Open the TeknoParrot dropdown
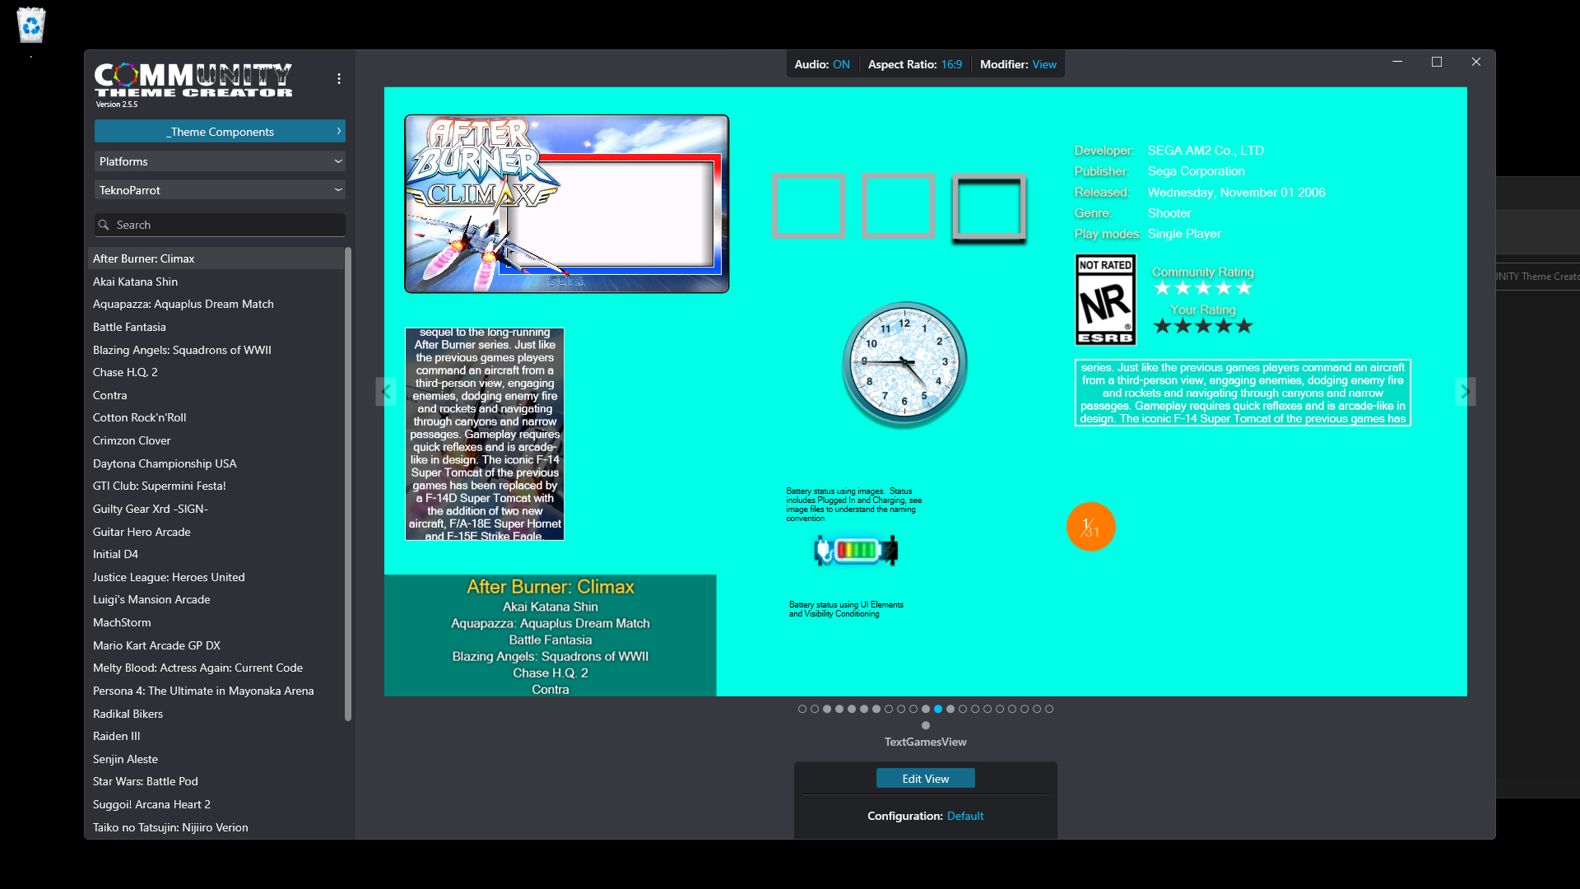This screenshot has height=889, width=1580. 220,190
